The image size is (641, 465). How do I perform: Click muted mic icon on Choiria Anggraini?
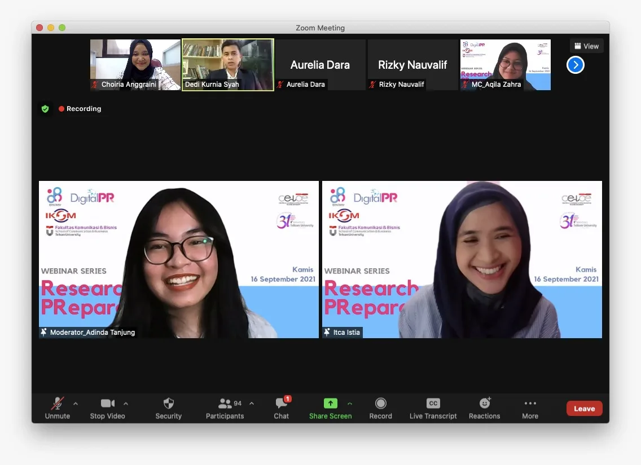(95, 85)
